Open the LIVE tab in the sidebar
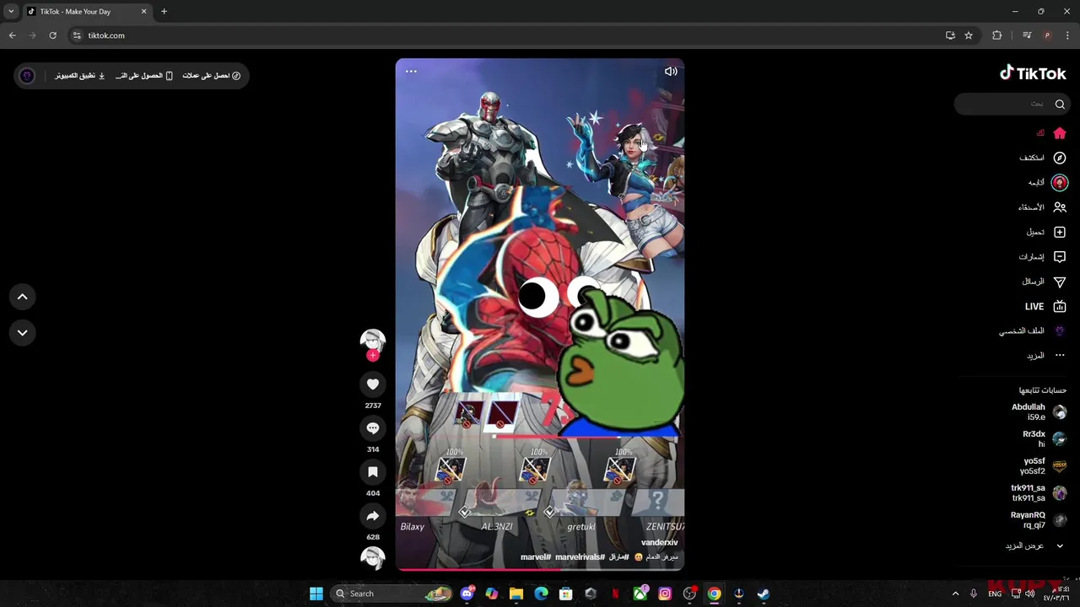1080x607 pixels. 1045,306
